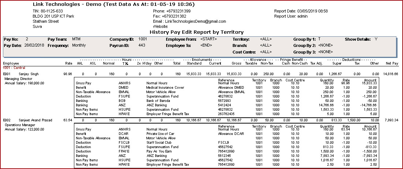
Task: Click the Show Details value Y
Action: point(376,39)
